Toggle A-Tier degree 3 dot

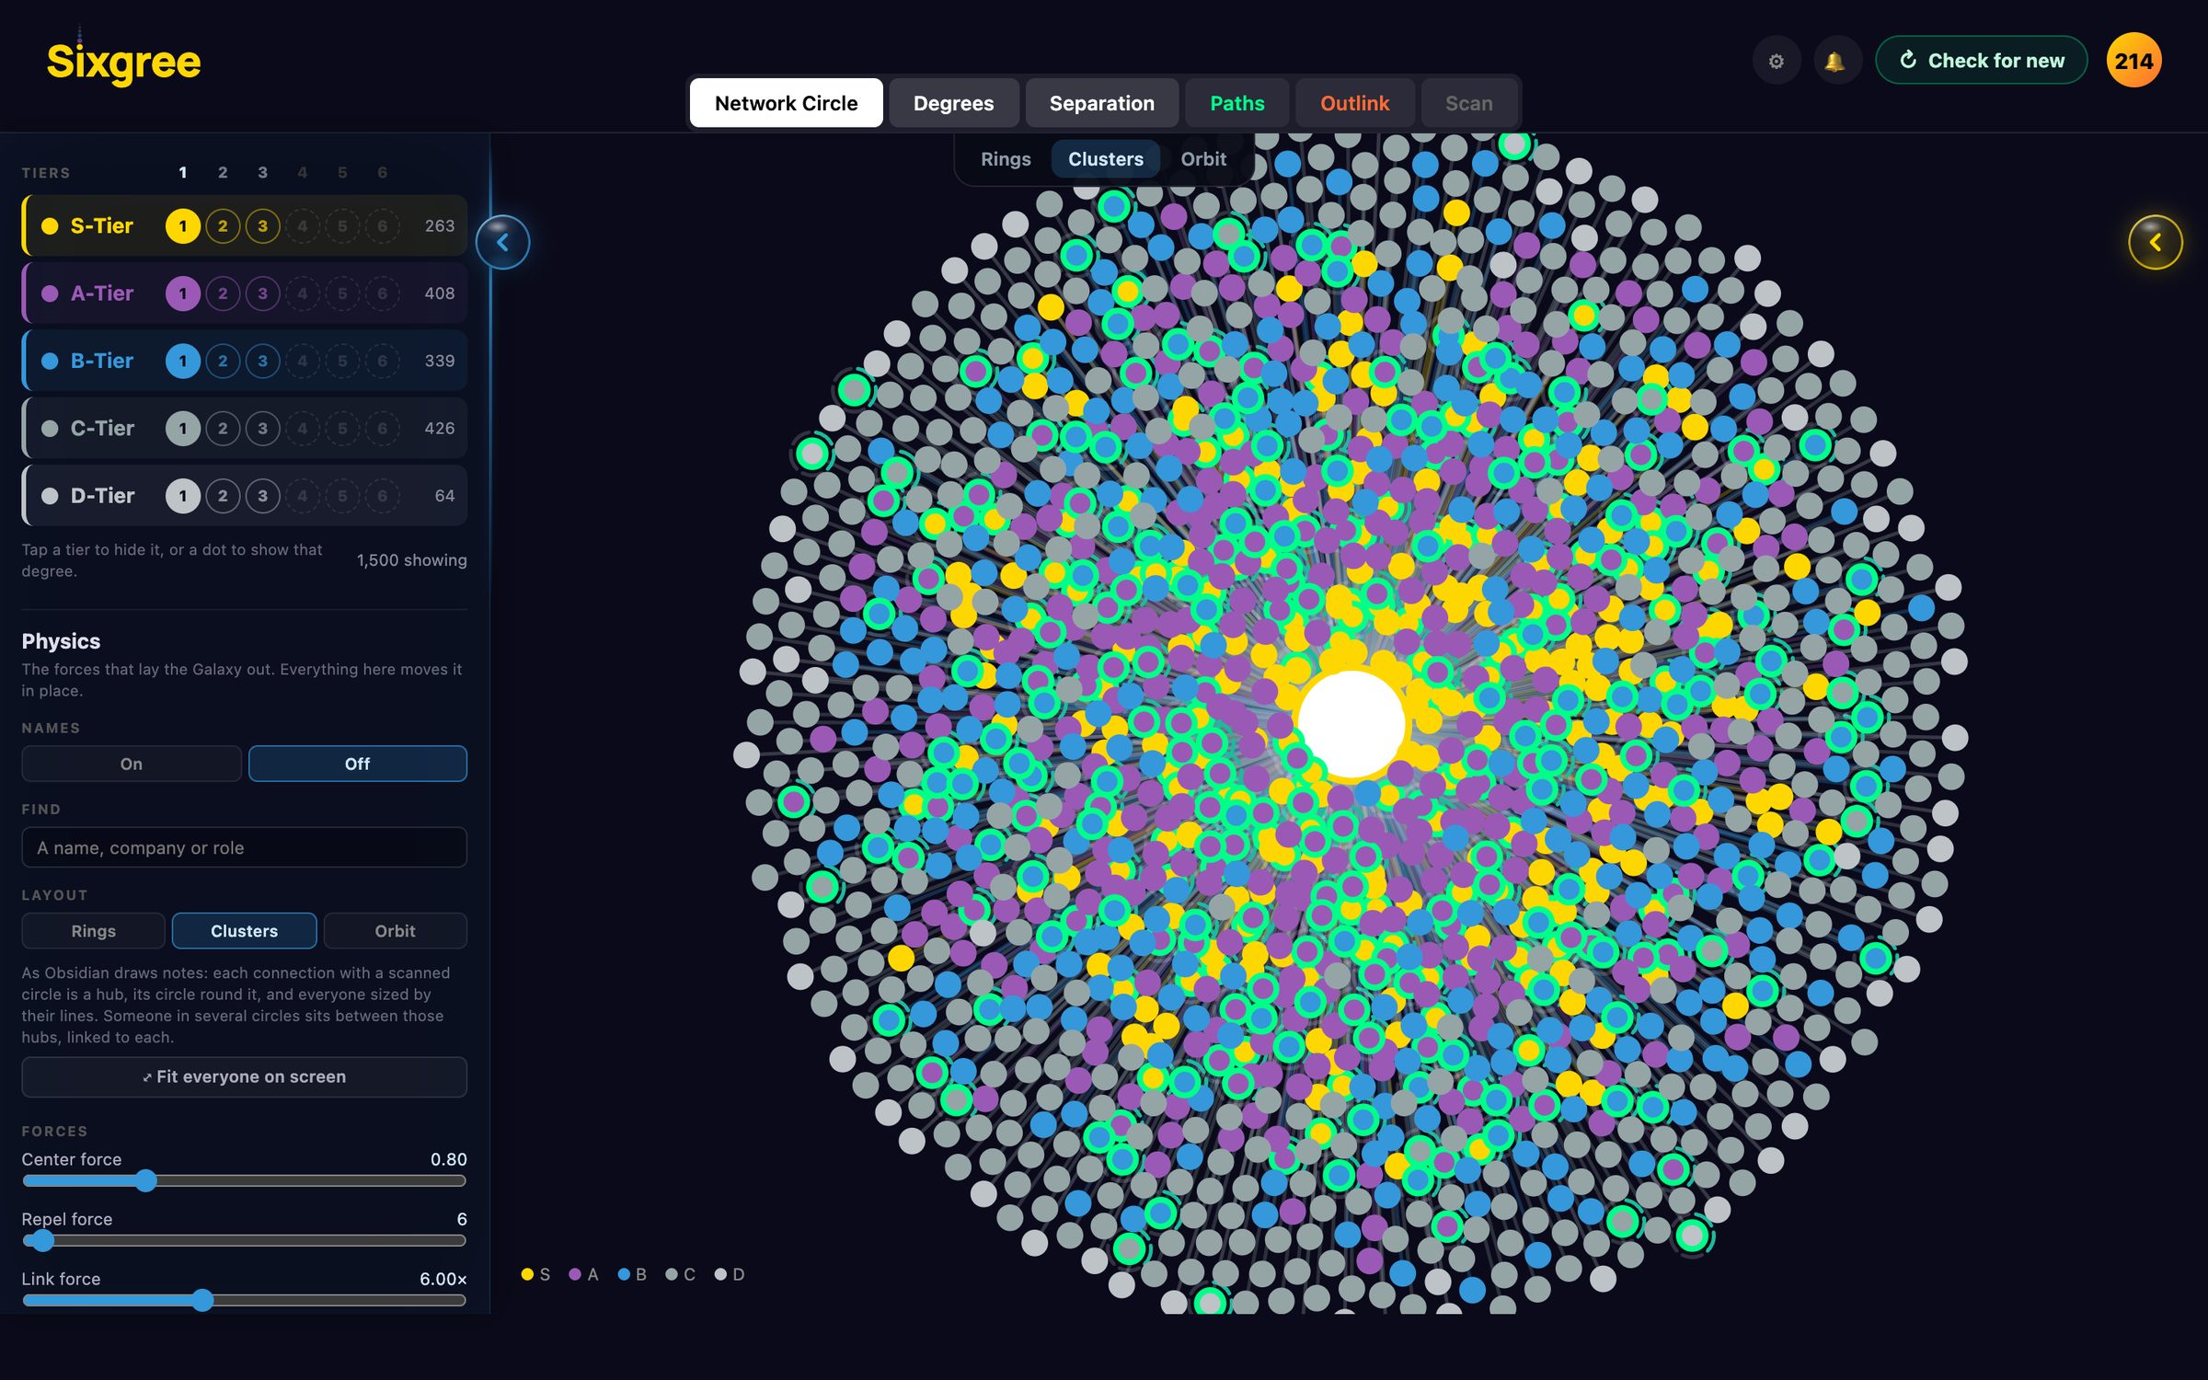pos(263,293)
